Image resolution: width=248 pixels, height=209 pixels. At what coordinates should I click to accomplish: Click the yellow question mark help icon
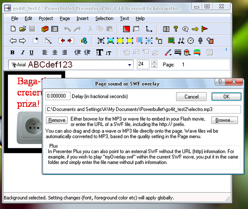coord(176,29)
